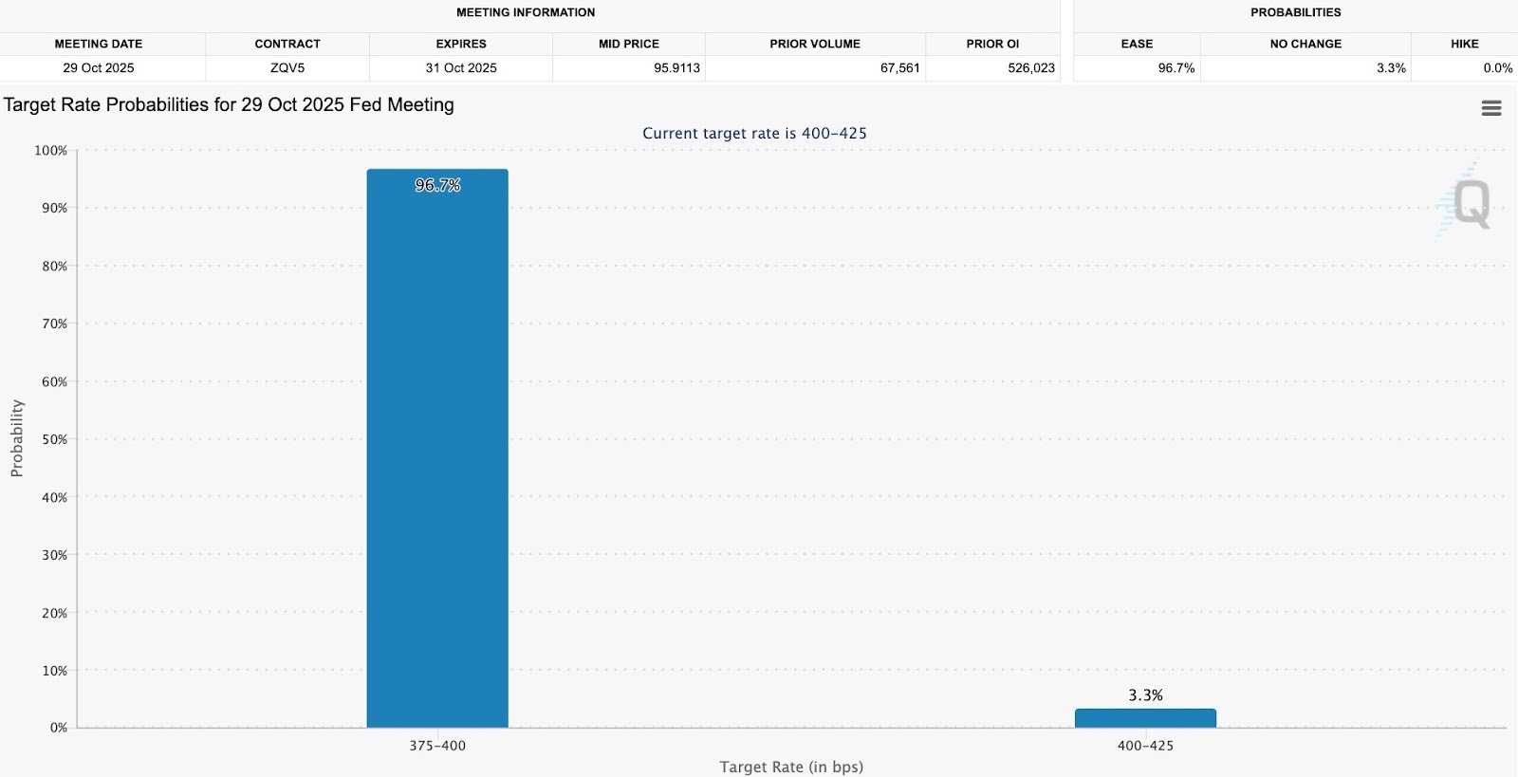Select the 29 Oct 2025 meeting date cell
Screen dimensions: 1518x777
tap(99, 68)
